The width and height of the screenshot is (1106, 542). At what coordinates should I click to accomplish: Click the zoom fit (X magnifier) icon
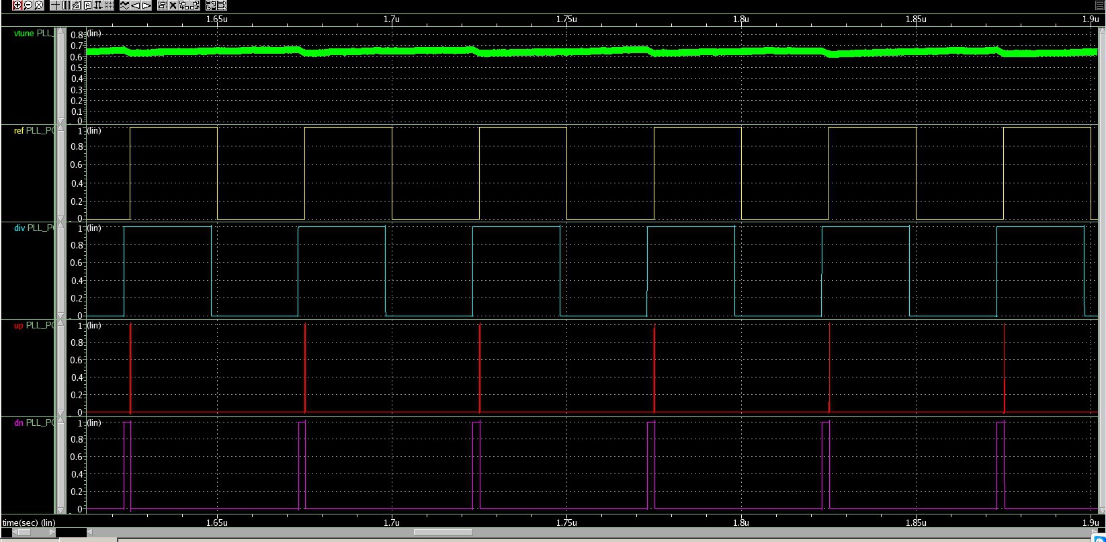39,5
